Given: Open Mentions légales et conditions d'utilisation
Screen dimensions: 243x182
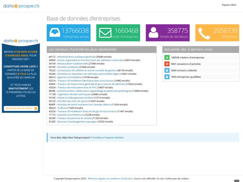Looking at the screenshot, I should [x=110, y=179].
